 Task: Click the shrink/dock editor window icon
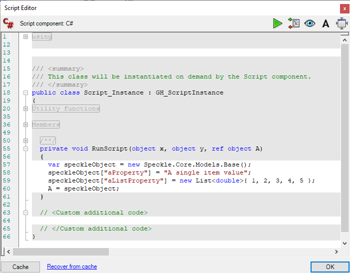click(342, 23)
